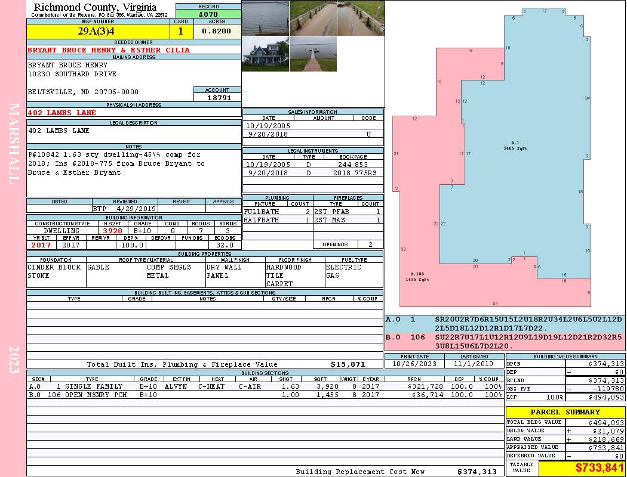Screen dimensions: 627x477
Task: Select sale code U for 9/20/2018
Action: click(x=368, y=134)
